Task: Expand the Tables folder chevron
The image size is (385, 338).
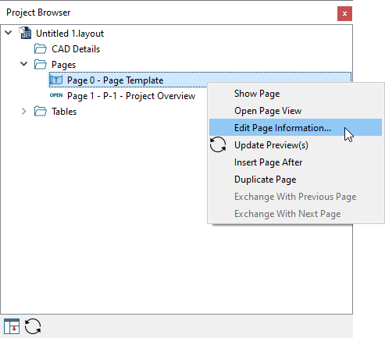Action: click(x=24, y=112)
